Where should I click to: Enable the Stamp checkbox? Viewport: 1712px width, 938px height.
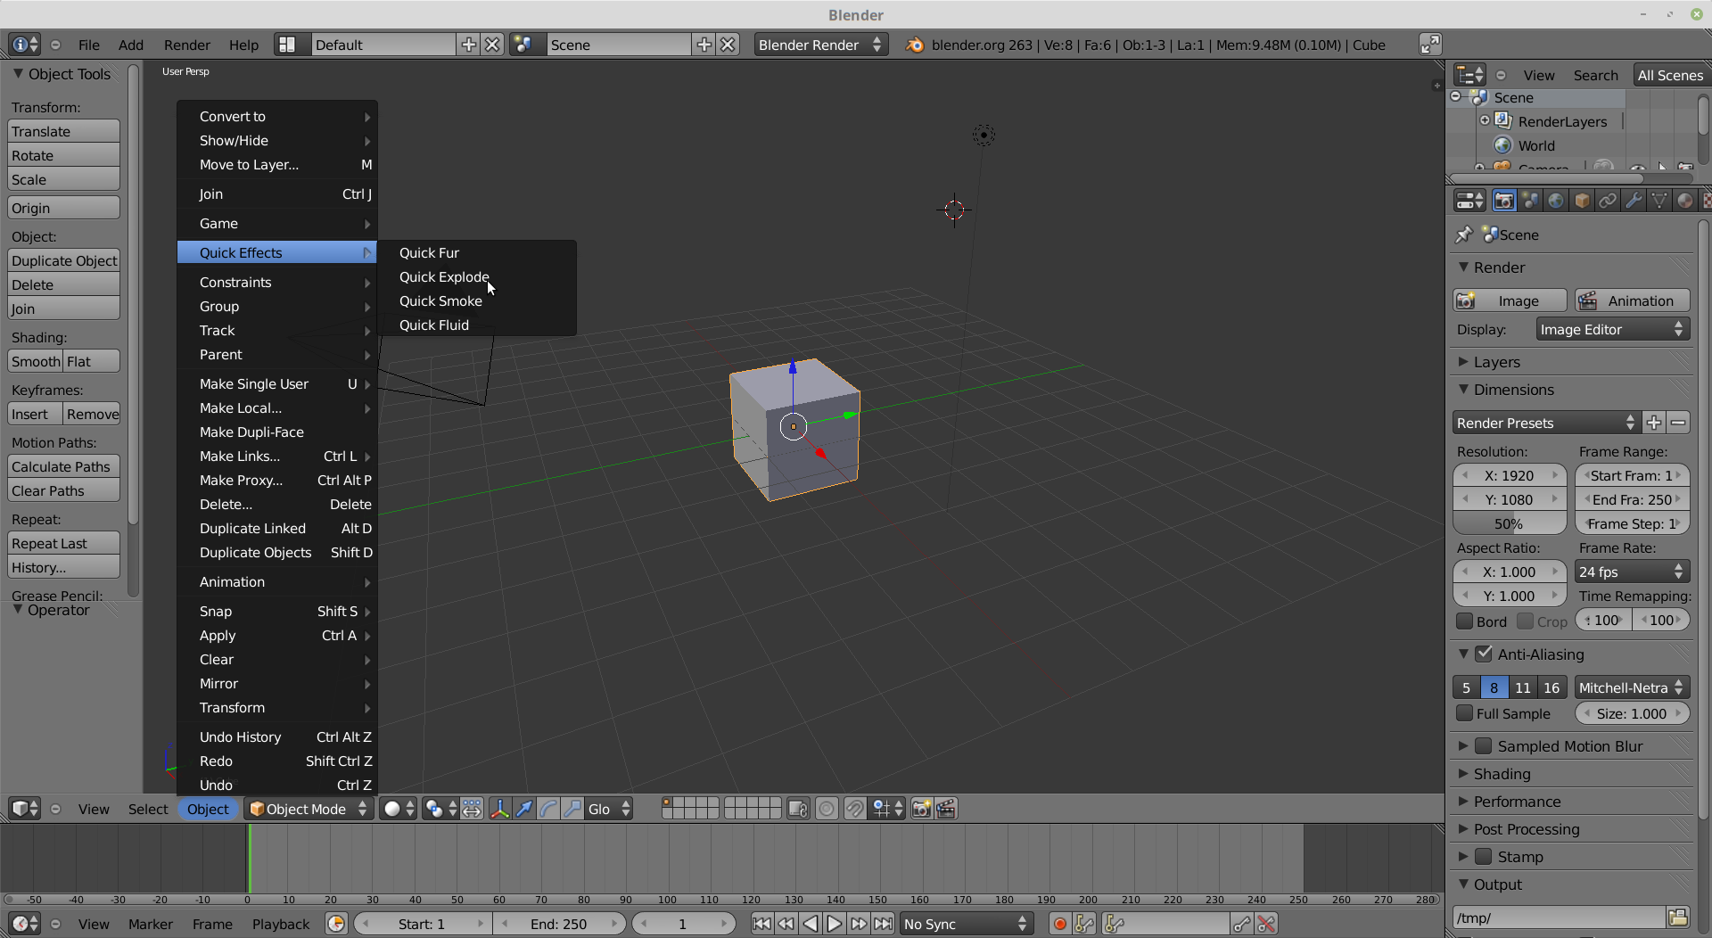coord(1484,856)
